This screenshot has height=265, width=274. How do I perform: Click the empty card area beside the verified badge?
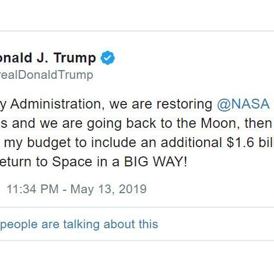click(194, 58)
